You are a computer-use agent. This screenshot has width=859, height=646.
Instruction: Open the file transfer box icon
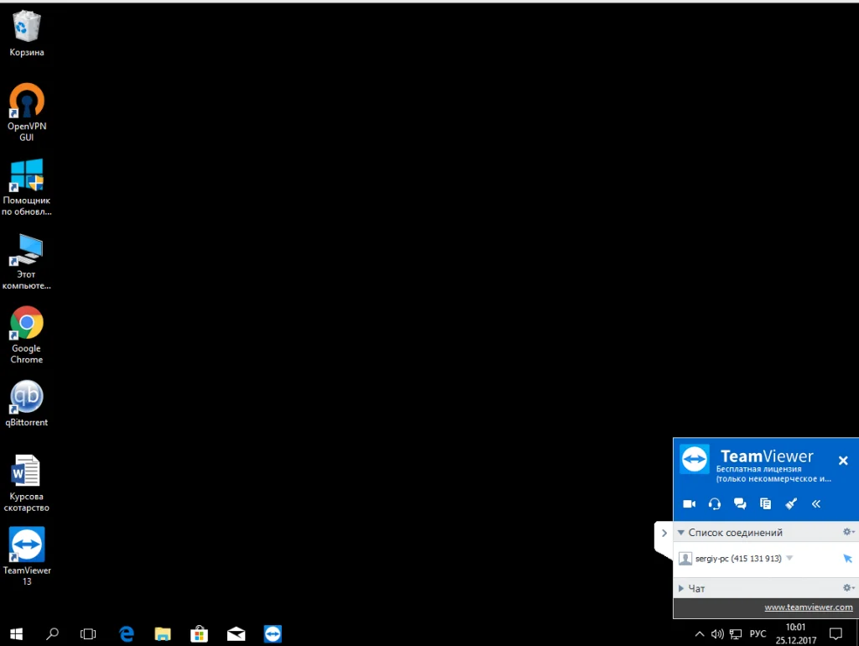click(765, 503)
